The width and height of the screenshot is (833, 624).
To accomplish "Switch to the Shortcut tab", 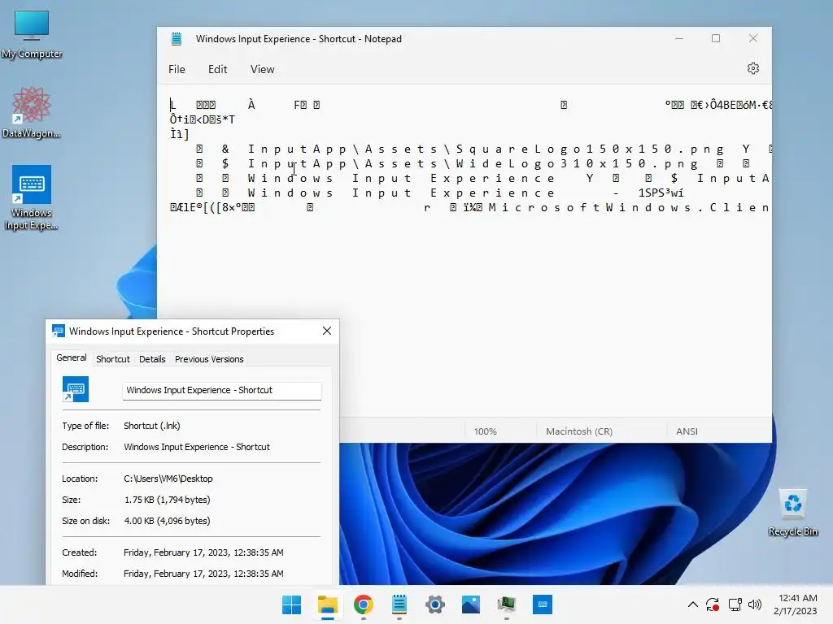I will 112,359.
